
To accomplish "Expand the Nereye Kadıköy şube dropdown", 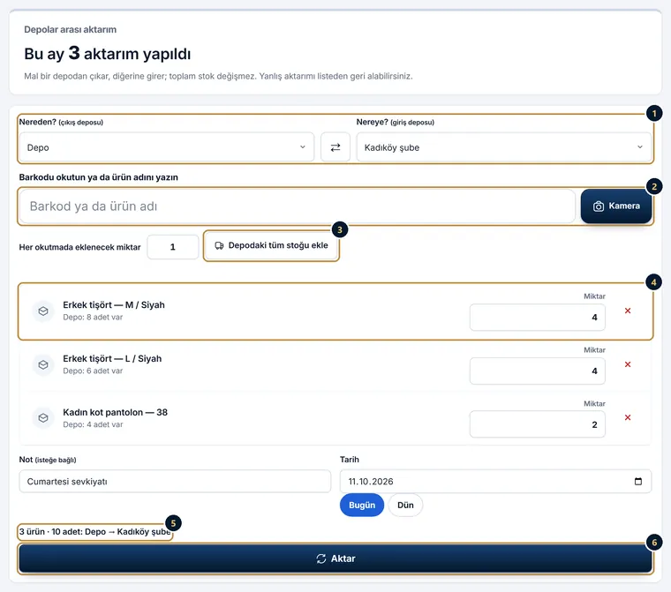I will 503,147.
